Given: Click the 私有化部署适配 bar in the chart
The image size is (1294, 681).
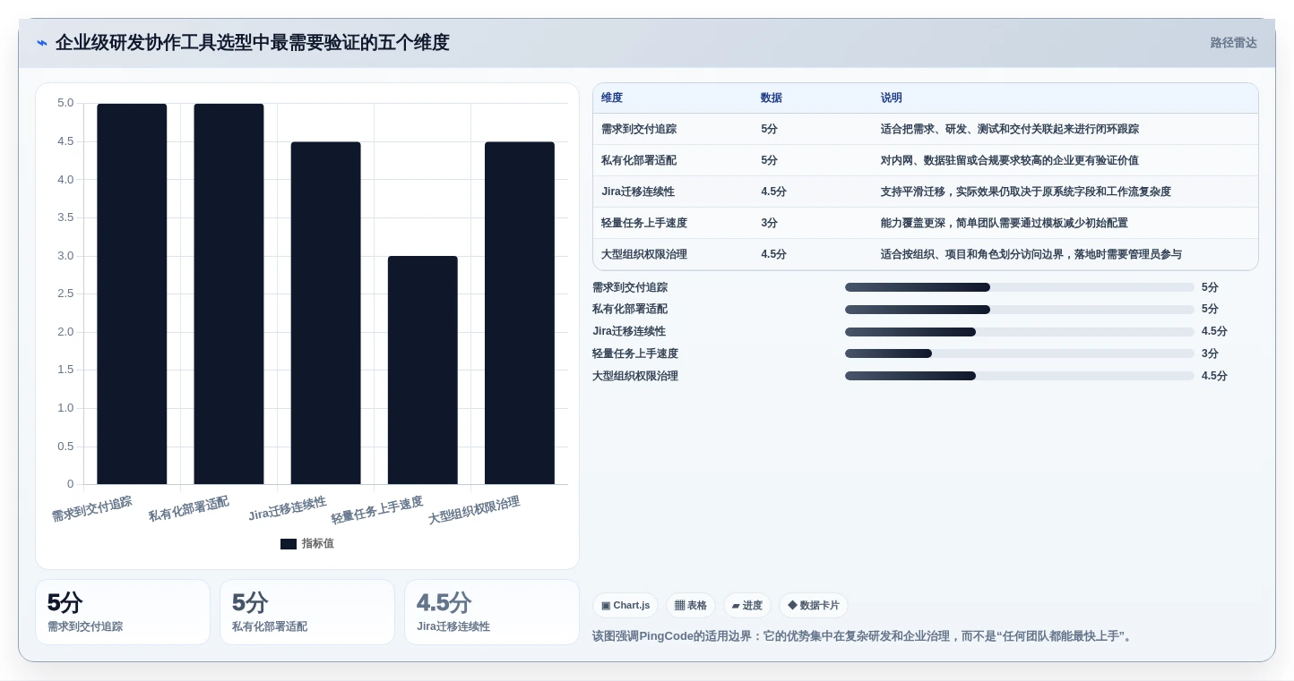Looking at the screenshot, I should [229, 294].
